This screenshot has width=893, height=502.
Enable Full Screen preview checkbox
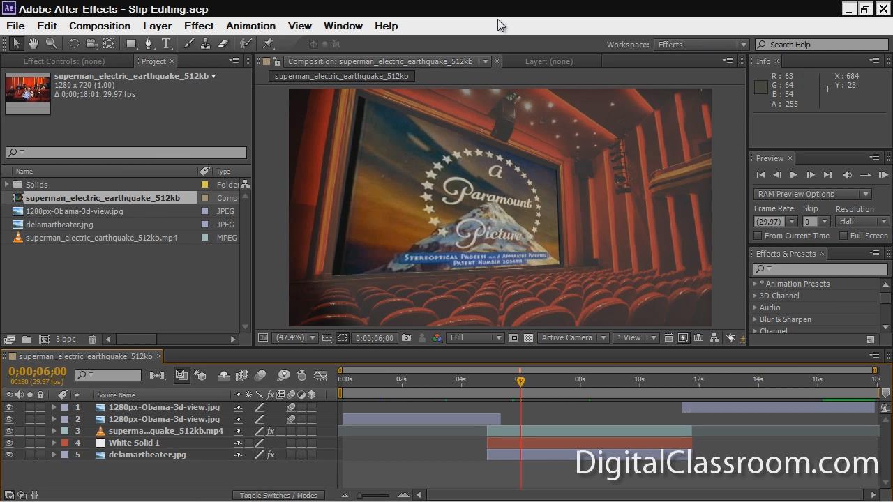point(843,236)
